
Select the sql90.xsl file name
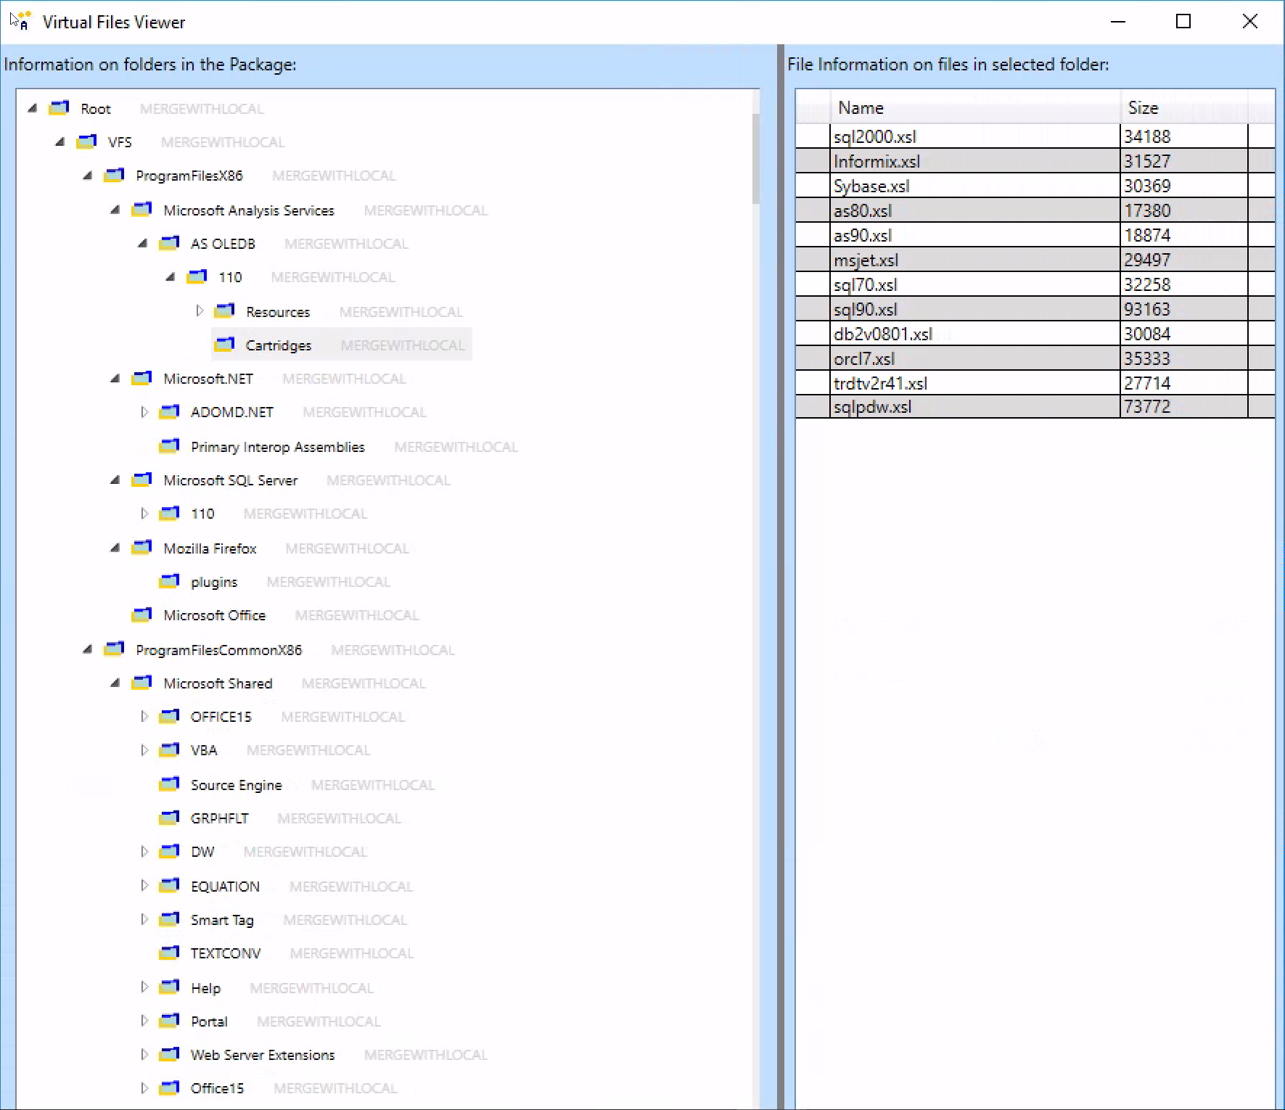point(866,309)
